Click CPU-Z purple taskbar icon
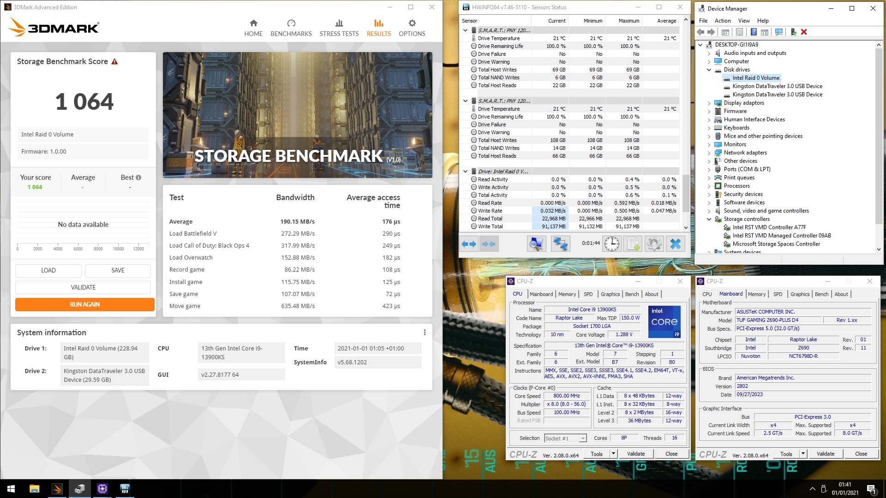This screenshot has height=498, width=886. pos(102,489)
